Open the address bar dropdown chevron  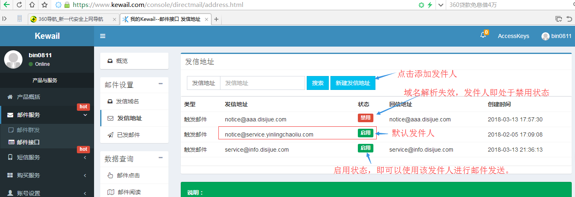pos(440,5)
